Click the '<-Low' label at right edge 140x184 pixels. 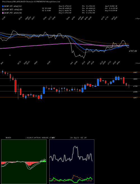137,63
